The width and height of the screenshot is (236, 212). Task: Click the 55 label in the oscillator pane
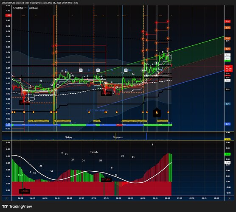click(x=101, y=161)
